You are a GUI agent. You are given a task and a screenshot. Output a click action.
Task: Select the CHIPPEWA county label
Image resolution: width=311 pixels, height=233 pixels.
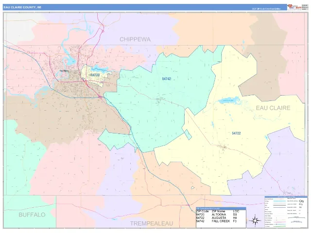click(x=135, y=39)
